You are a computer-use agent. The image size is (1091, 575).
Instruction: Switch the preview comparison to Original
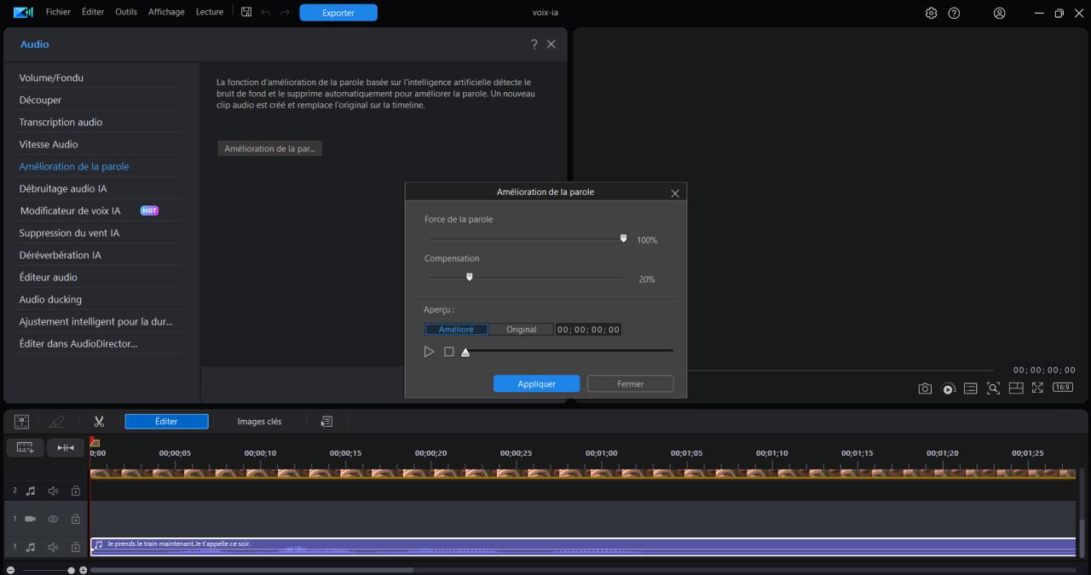521,329
